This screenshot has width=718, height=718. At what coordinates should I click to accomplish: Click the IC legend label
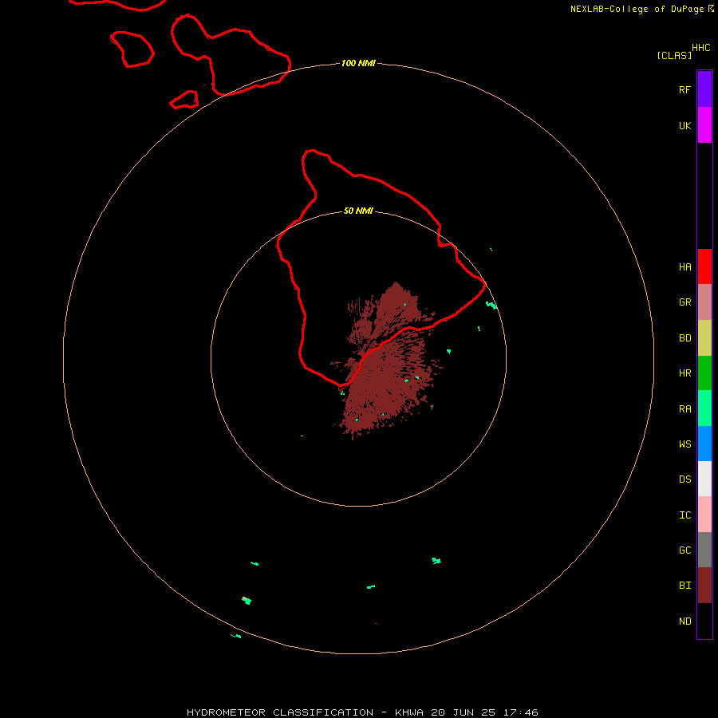684,515
